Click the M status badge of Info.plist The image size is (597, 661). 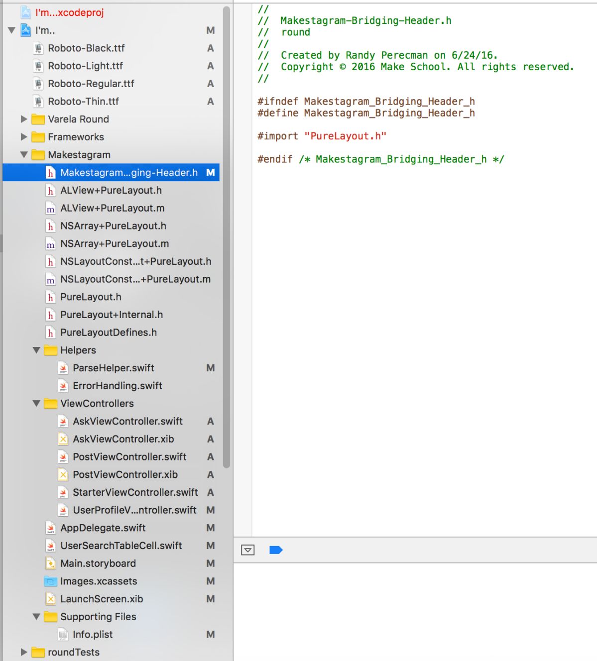coord(211,635)
